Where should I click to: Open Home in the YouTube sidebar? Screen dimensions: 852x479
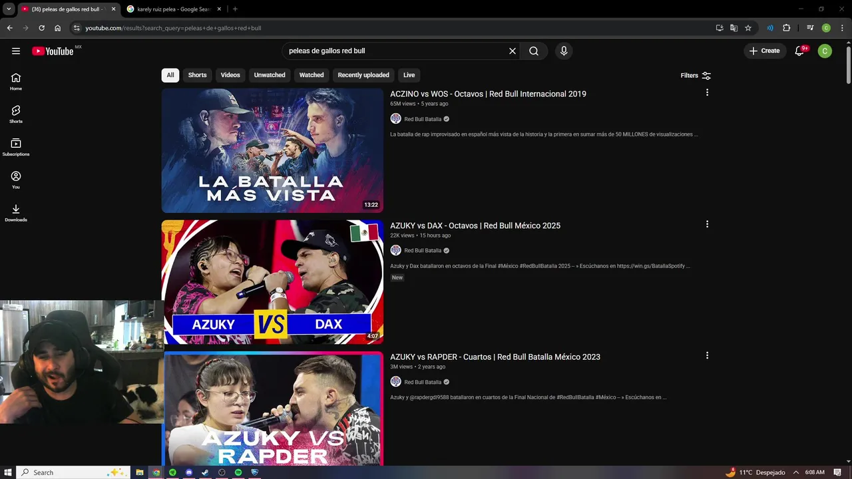point(16,82)
